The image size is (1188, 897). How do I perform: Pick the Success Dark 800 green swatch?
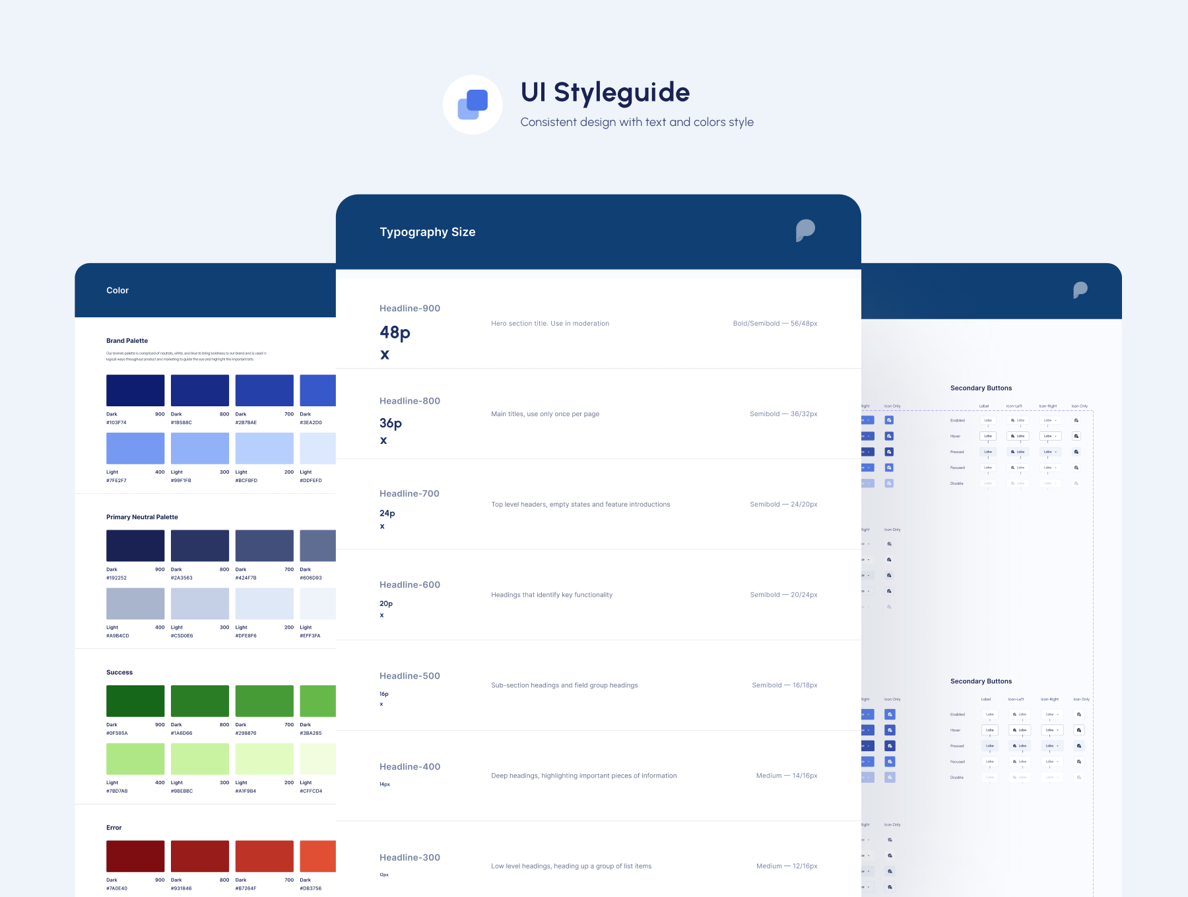click(x=199, y=701)
